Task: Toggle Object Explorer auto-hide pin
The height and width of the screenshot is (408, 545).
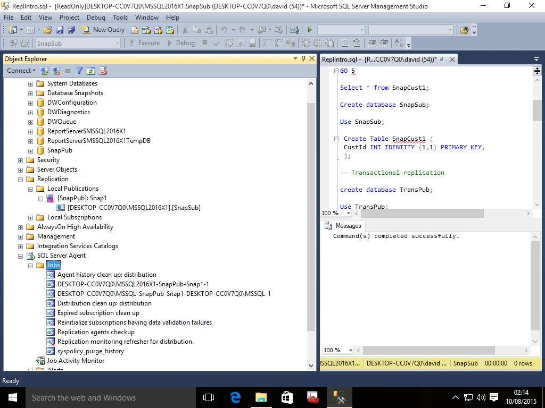Action: (x=303, y=59)
